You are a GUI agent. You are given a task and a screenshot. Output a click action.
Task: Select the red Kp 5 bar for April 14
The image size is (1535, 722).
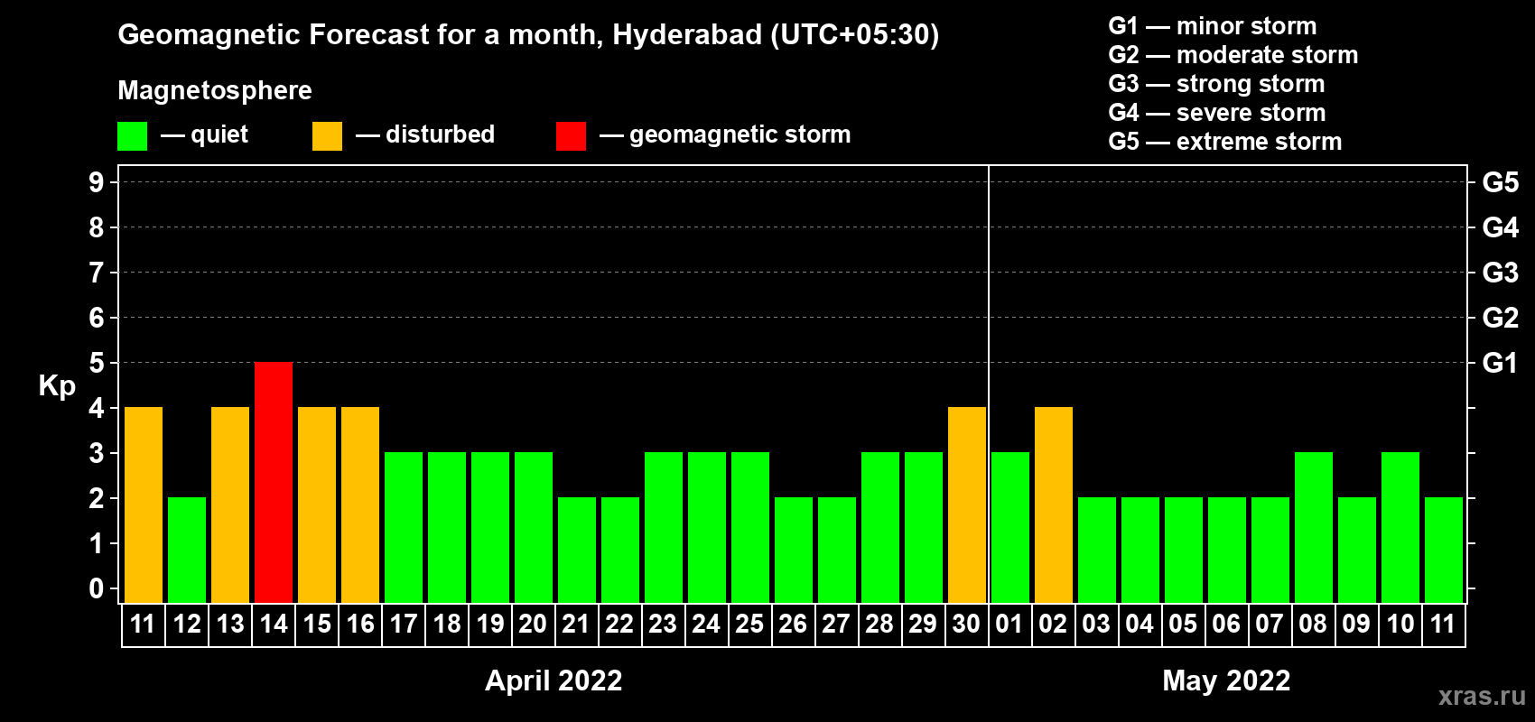coord(274,482)
